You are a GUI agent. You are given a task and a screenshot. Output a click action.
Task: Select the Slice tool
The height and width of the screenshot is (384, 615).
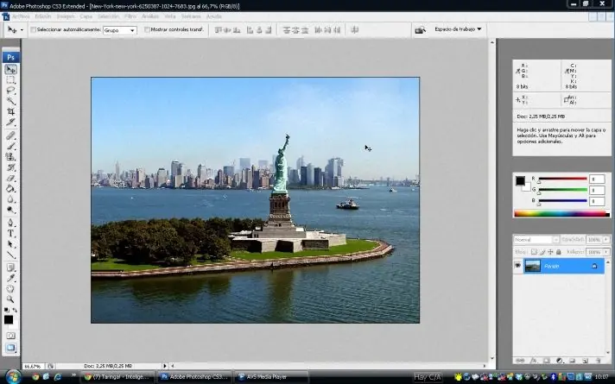click(x=10, y=123)
